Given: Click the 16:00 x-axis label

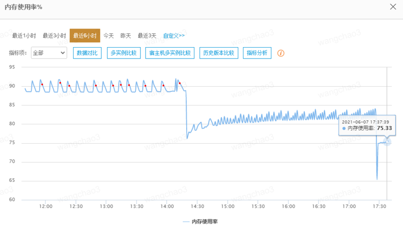Looking at the screenshot, I should point(288,206).
